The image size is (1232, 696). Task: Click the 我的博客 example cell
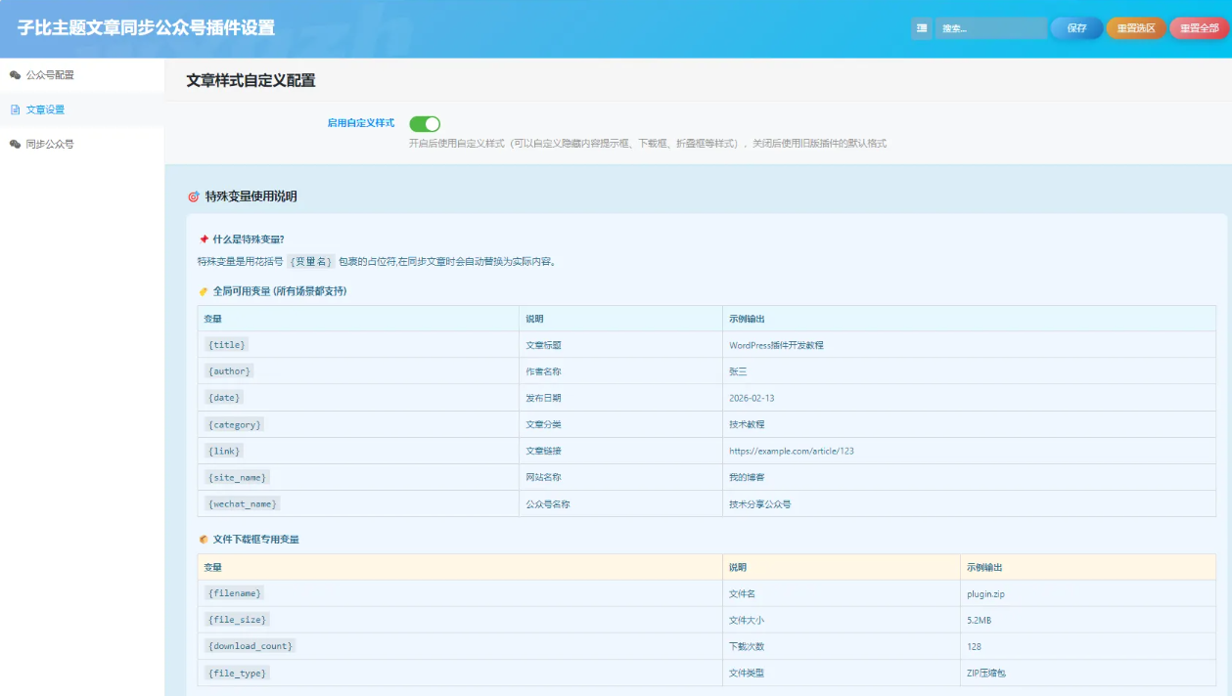(x=969, y=477)
